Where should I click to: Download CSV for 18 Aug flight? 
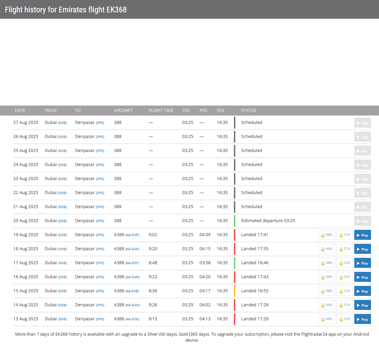pos(344,249)
